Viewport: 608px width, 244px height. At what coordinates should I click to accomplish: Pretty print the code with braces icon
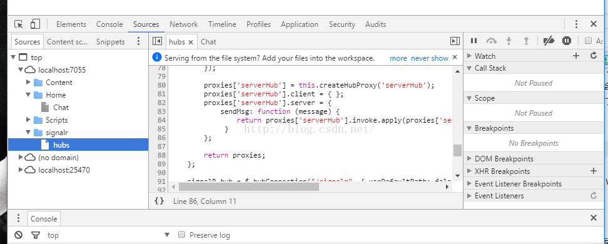coord(159,201)
